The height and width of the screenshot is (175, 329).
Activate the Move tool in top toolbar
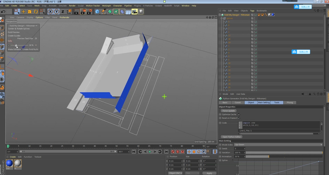(23, 12)
